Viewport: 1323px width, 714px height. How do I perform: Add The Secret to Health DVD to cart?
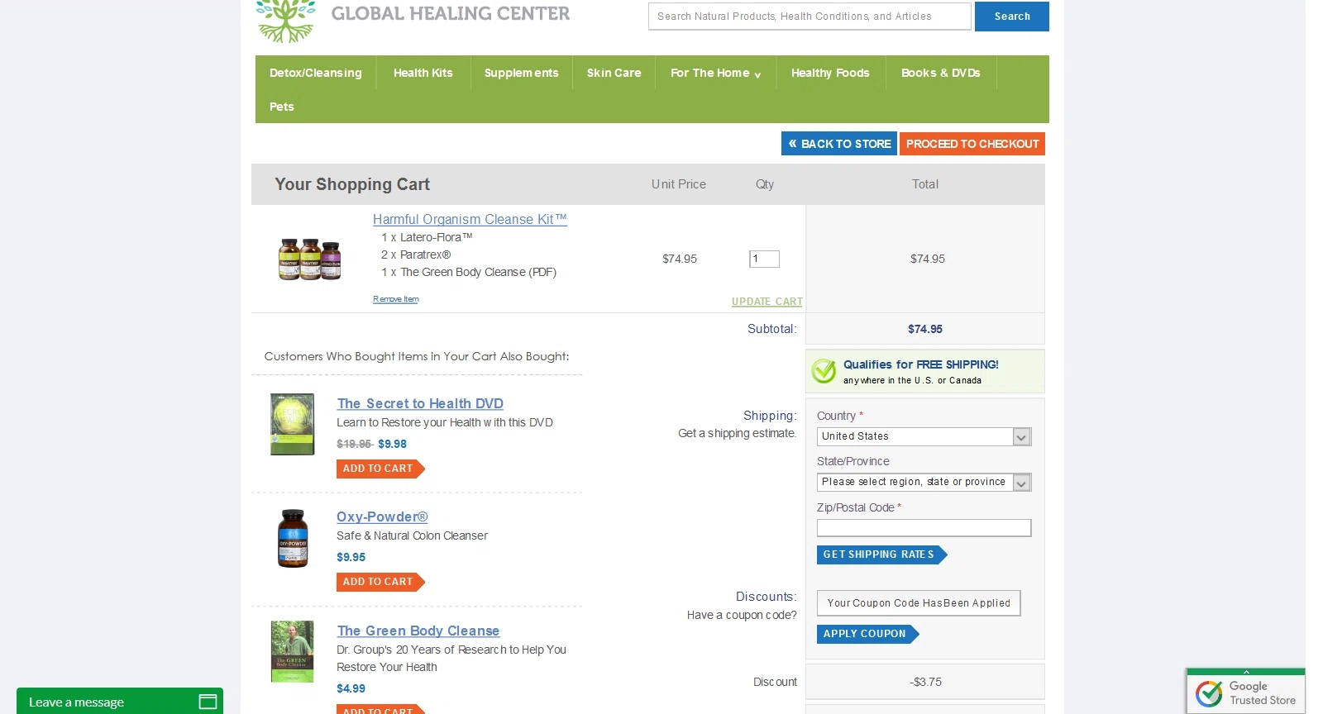[x=380, y=469]
